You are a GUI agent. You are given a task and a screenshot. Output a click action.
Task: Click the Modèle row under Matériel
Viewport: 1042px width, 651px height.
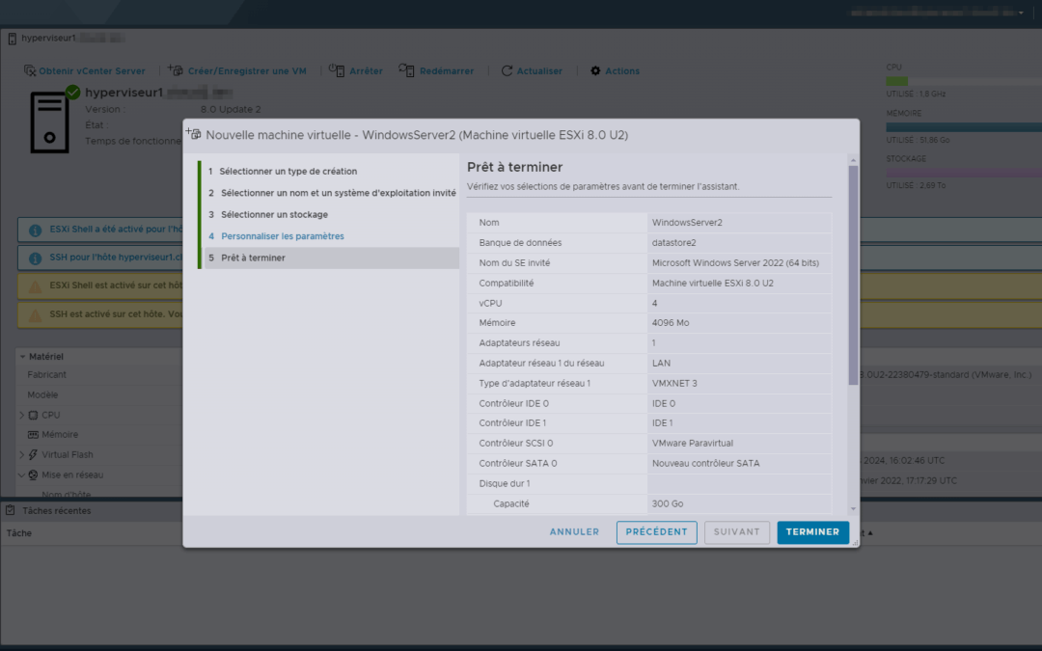(99, 394)
